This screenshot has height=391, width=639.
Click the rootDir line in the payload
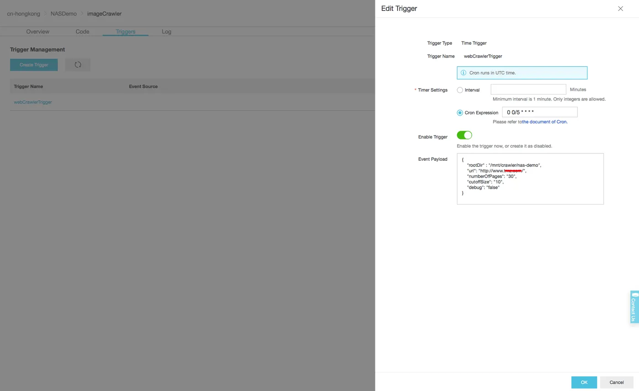(x=504, y=165)
